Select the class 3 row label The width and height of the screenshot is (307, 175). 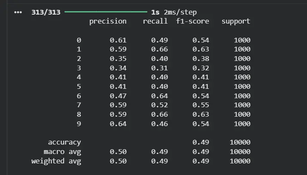[x=79, y=68]
